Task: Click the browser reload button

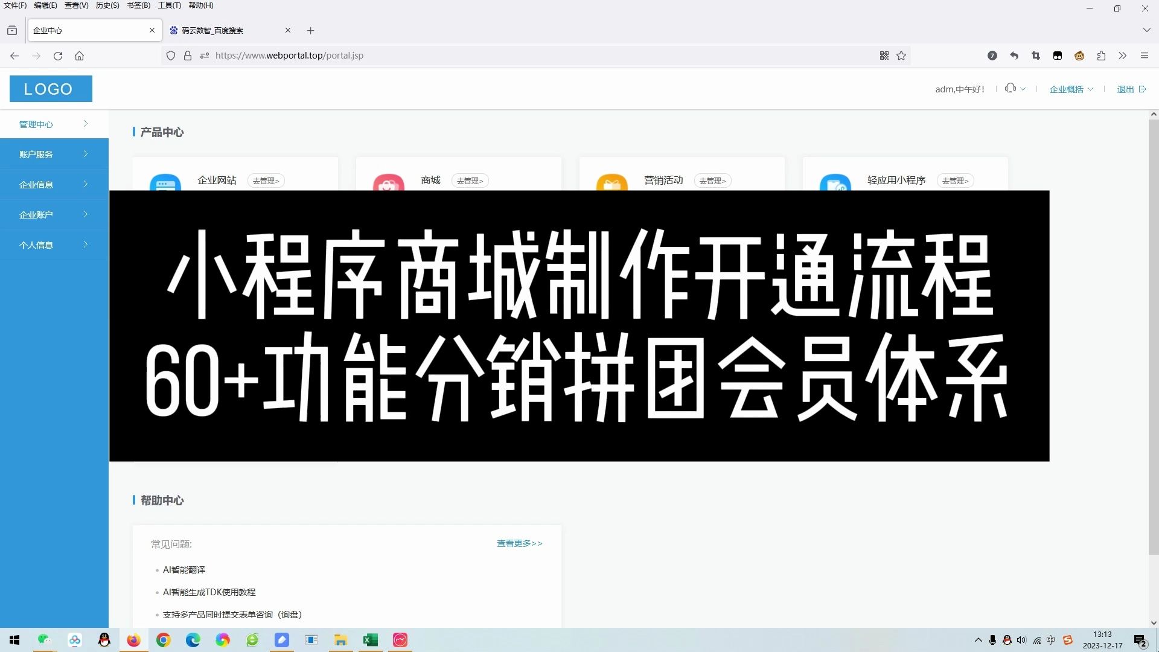Action: pyautogui.click(x=58, y=56)
